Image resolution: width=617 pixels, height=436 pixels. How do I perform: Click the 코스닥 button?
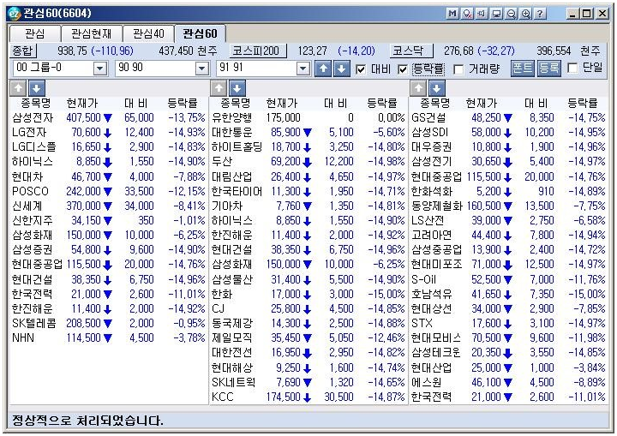(410, 51)
